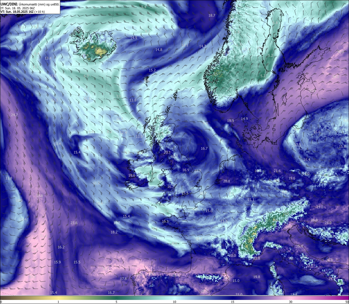Click the map value 16.6
The height and width of the screenshot is (304, 349).
(x=317, y=132)
